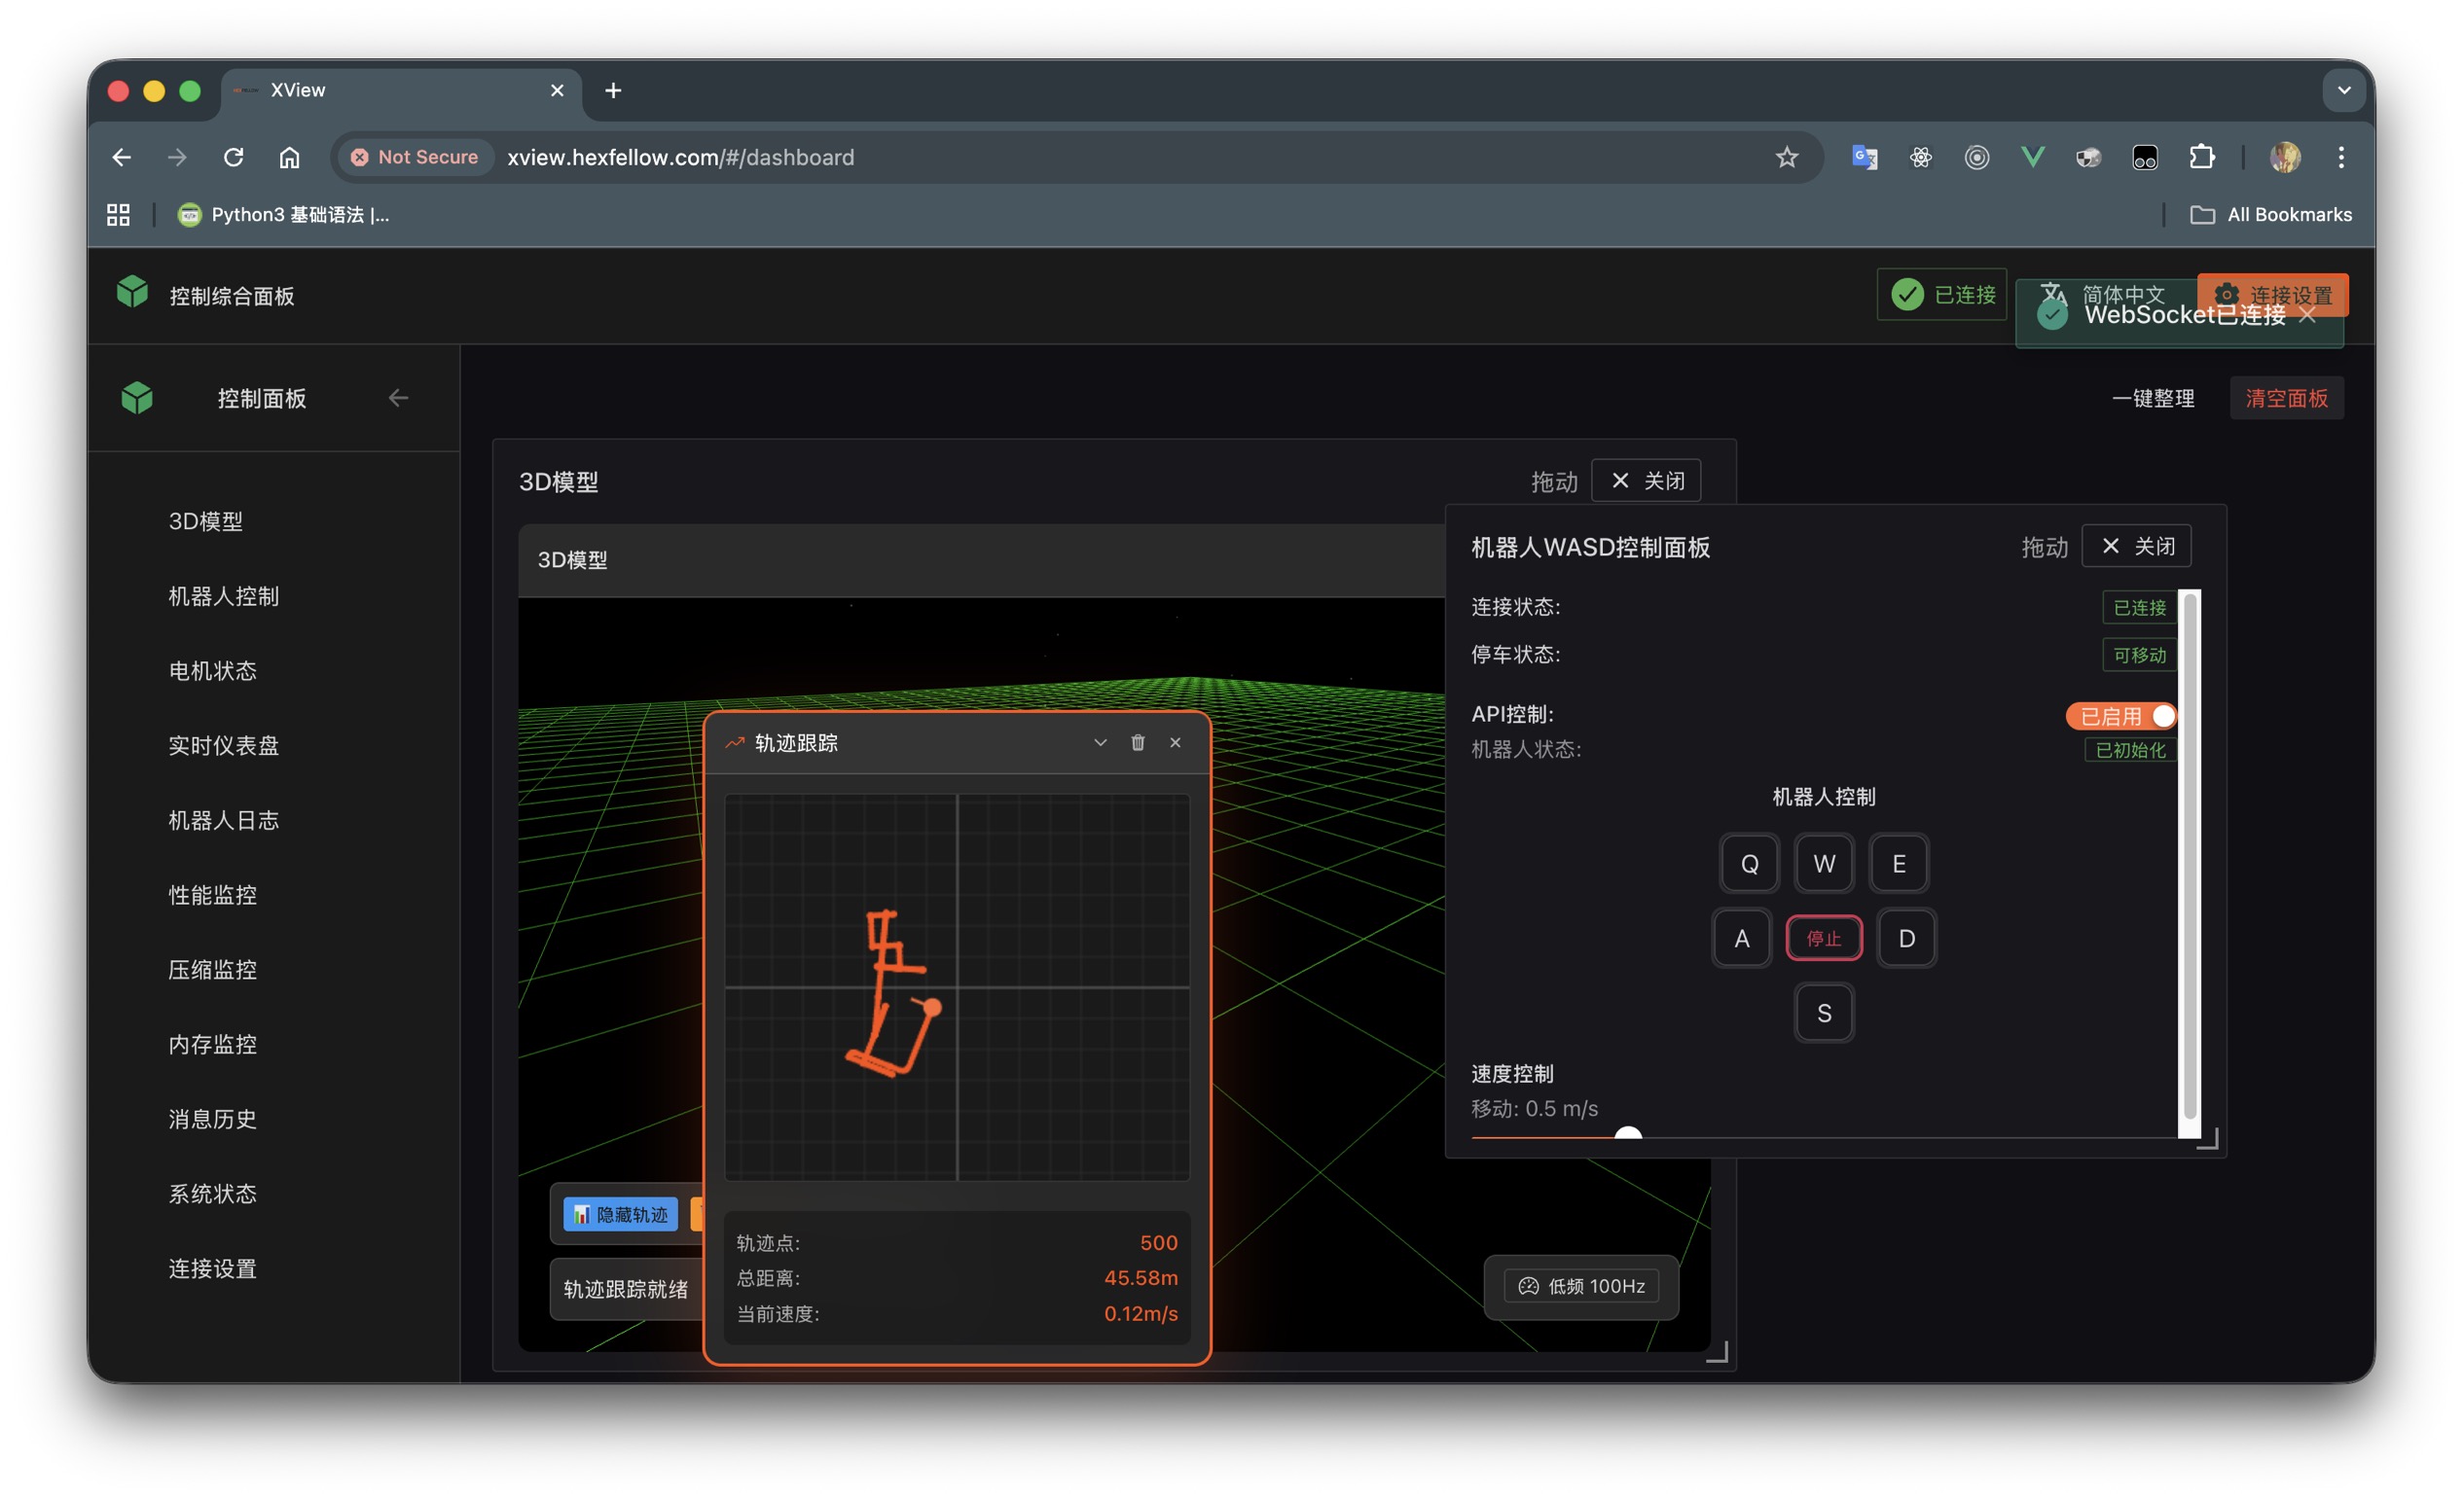Click the red 停止 stop button
This screenshot has width=2463, height=1499.
pos(1824,939)
